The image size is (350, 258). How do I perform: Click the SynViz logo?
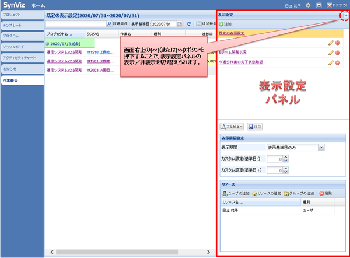click(14, 5)
